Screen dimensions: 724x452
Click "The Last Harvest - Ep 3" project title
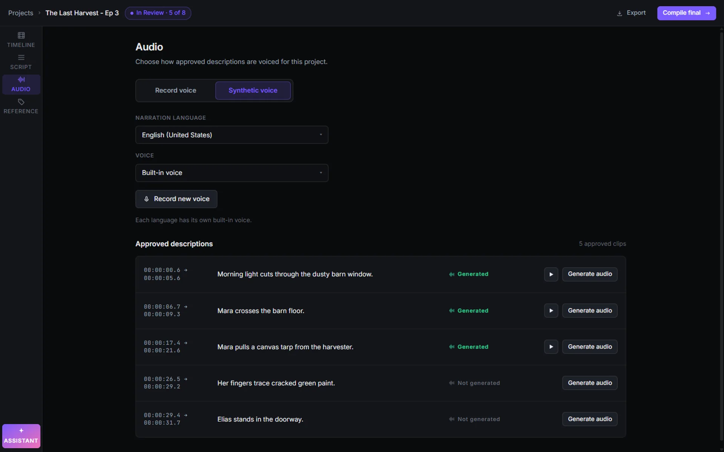[x=82, y=13]
